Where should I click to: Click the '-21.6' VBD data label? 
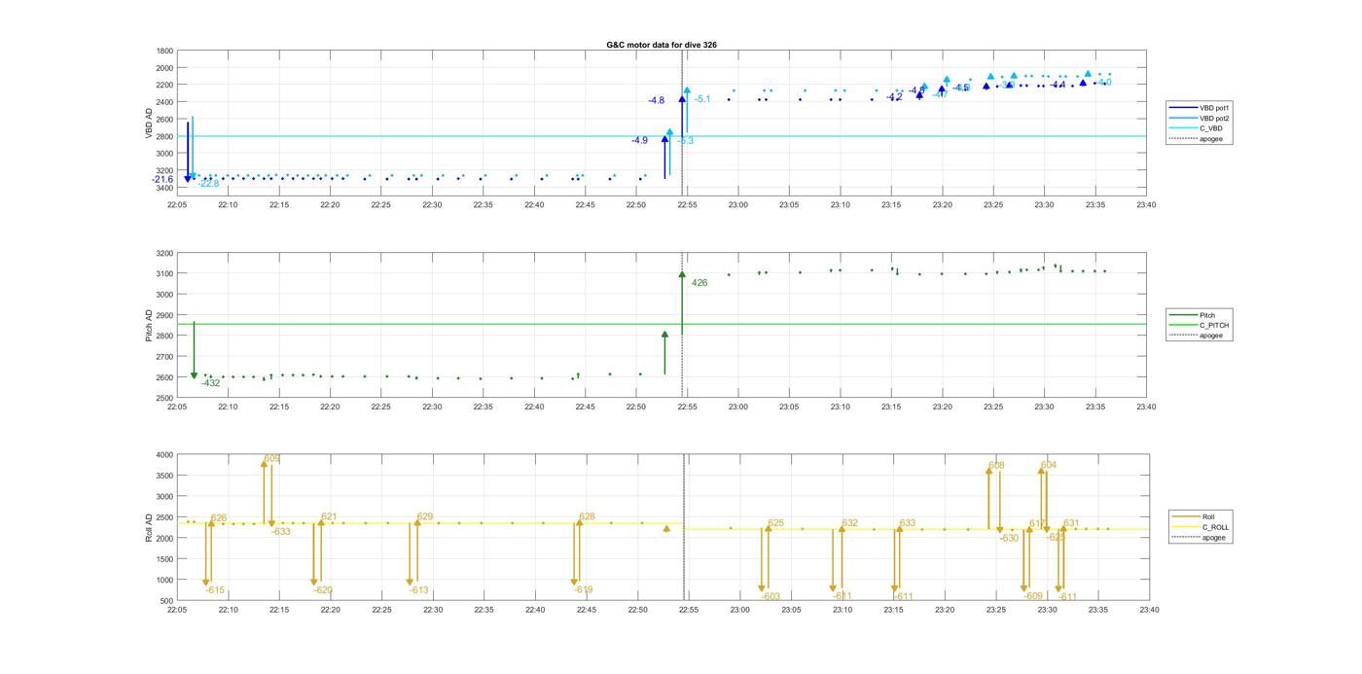click(x=162, y=180)
